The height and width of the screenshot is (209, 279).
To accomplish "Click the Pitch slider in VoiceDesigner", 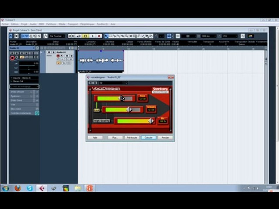I will click(115, 98).
